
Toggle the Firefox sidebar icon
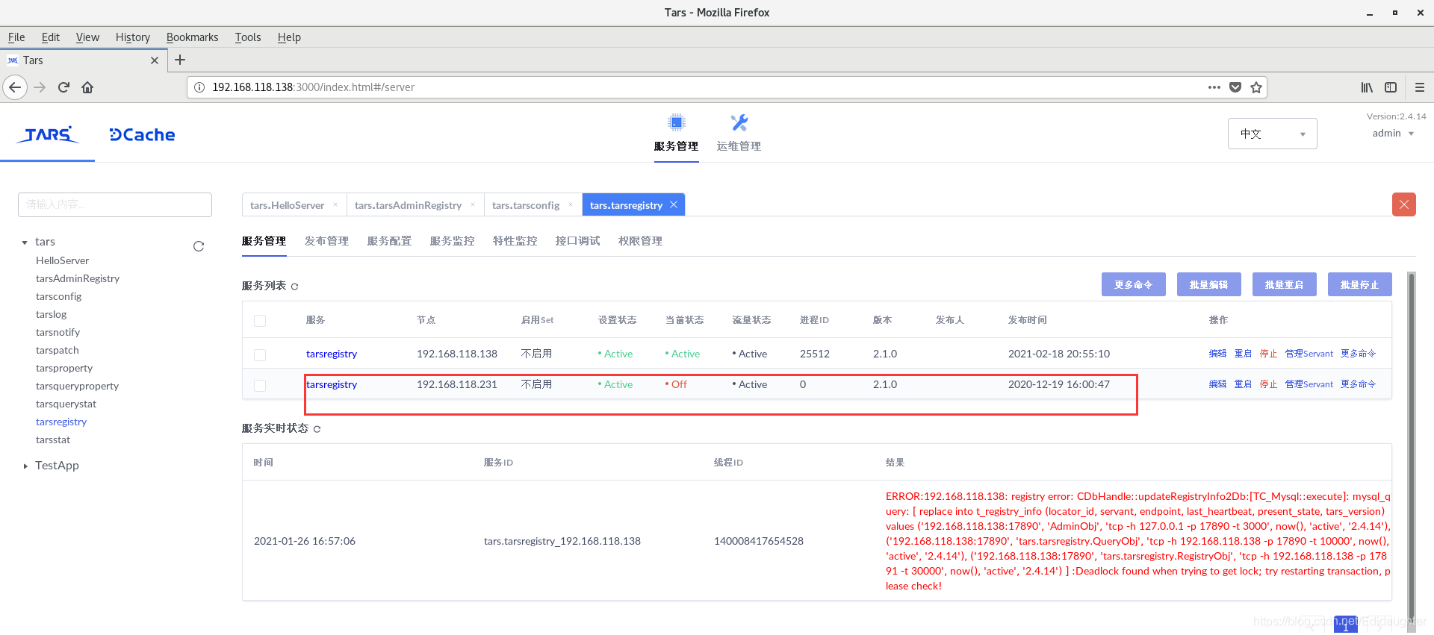tap(1391, 87)
